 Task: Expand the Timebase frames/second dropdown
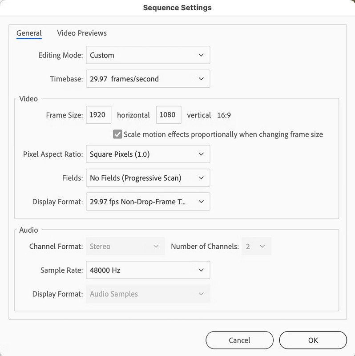pyautogui.click(x=148, y=79)
